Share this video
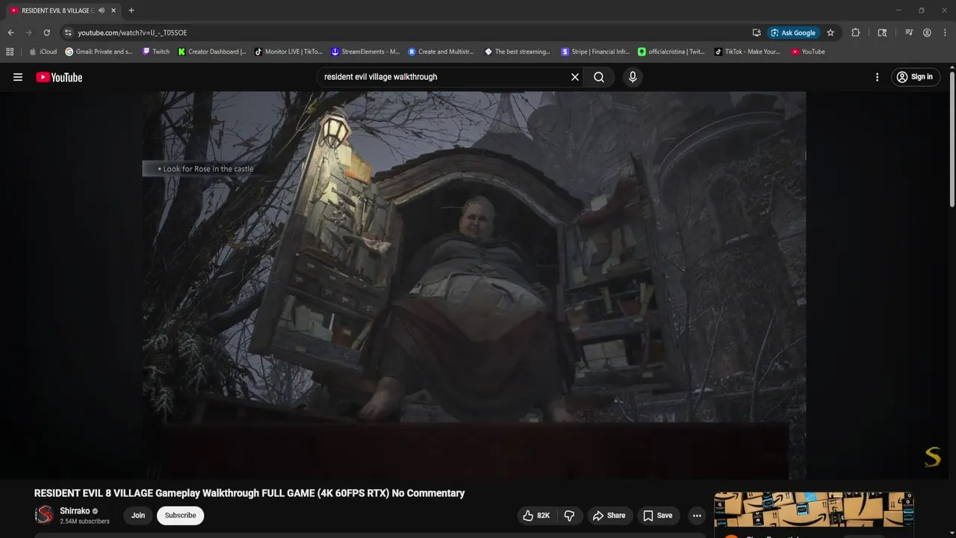Image resolution: width=956 pixels, height=538 pixels. pyautogui.click(x=609, y=516)
